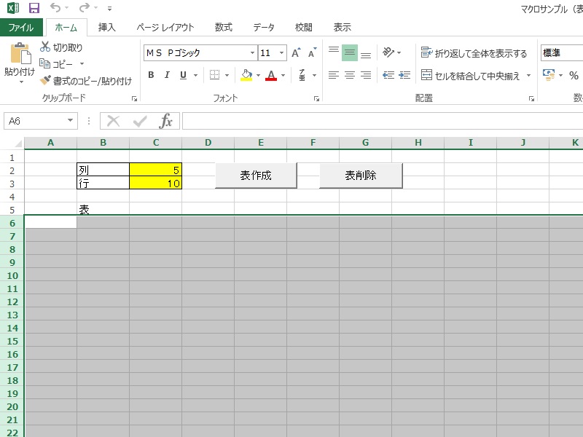Image resolution: width=583 pixels, height=437 pixels.
Task: Toggle Bold formatting
Action: tap(151, 75)
